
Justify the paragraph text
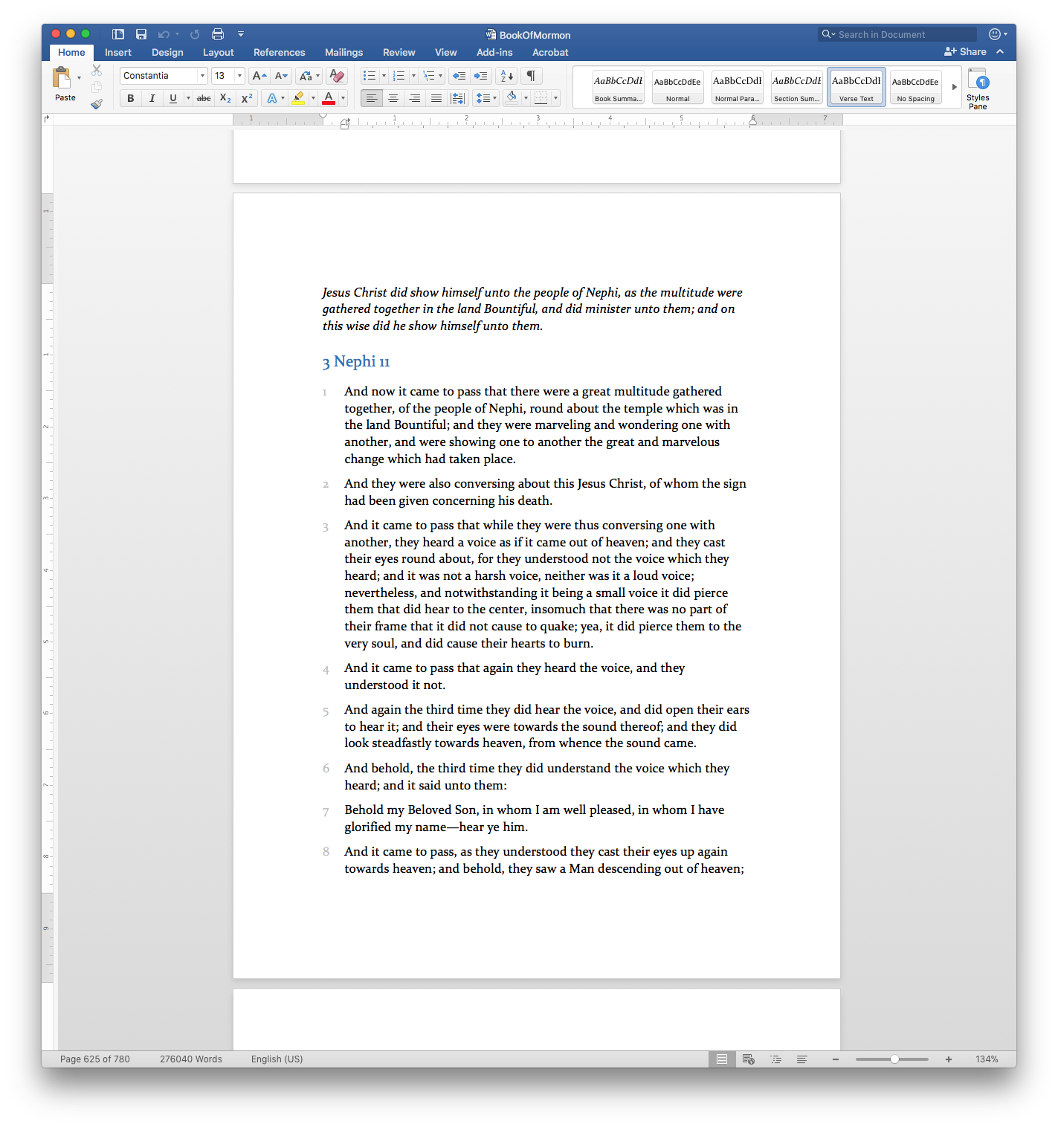point(436,98)
